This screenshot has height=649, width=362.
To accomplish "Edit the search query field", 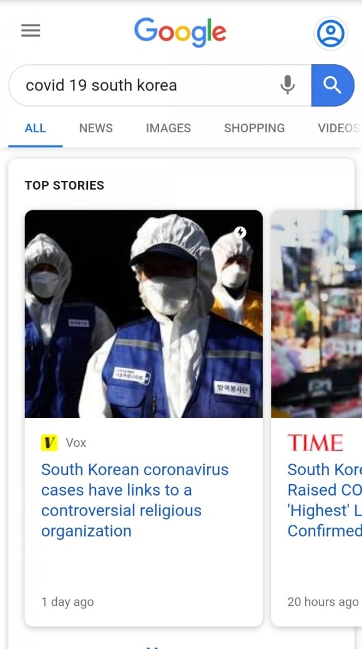I will click(x=149, y=85).
